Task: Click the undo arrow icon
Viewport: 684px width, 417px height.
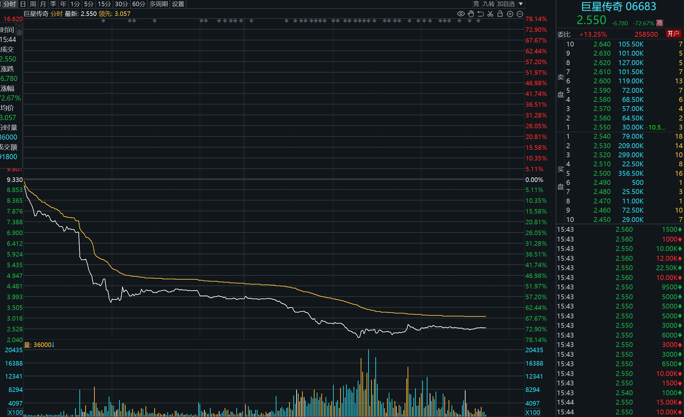Action: [481, 14]
